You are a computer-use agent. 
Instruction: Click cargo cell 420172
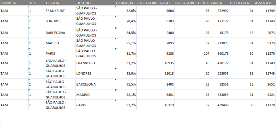(x=219, y=63)
